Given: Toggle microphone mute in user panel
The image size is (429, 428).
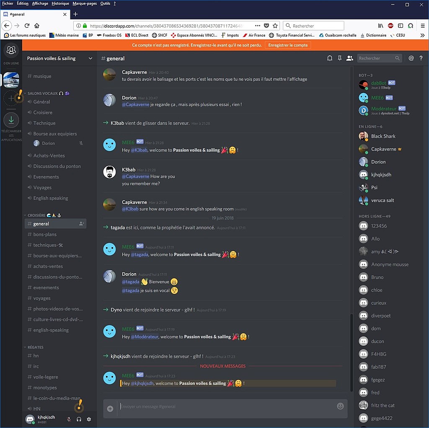Looking at the screenshot, I should pyautogui.click(x=69, y=419).
